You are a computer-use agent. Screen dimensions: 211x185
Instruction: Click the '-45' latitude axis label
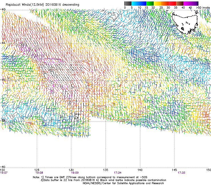tap(3, 43)
